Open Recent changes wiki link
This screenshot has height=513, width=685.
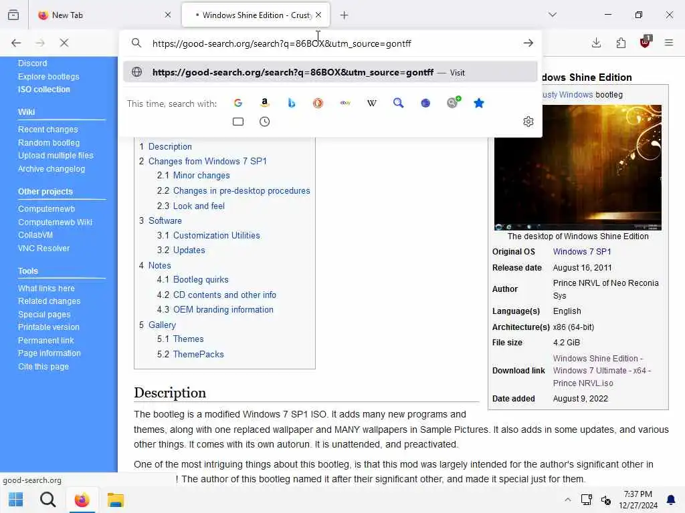coord(48,130)
